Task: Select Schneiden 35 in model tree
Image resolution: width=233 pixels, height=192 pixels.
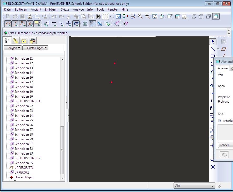Action: point(23,163)
